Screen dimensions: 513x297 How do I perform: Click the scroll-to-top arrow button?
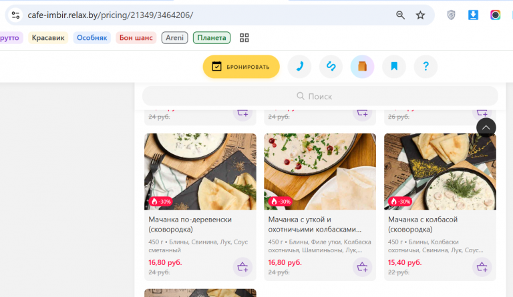click(486, 127)
